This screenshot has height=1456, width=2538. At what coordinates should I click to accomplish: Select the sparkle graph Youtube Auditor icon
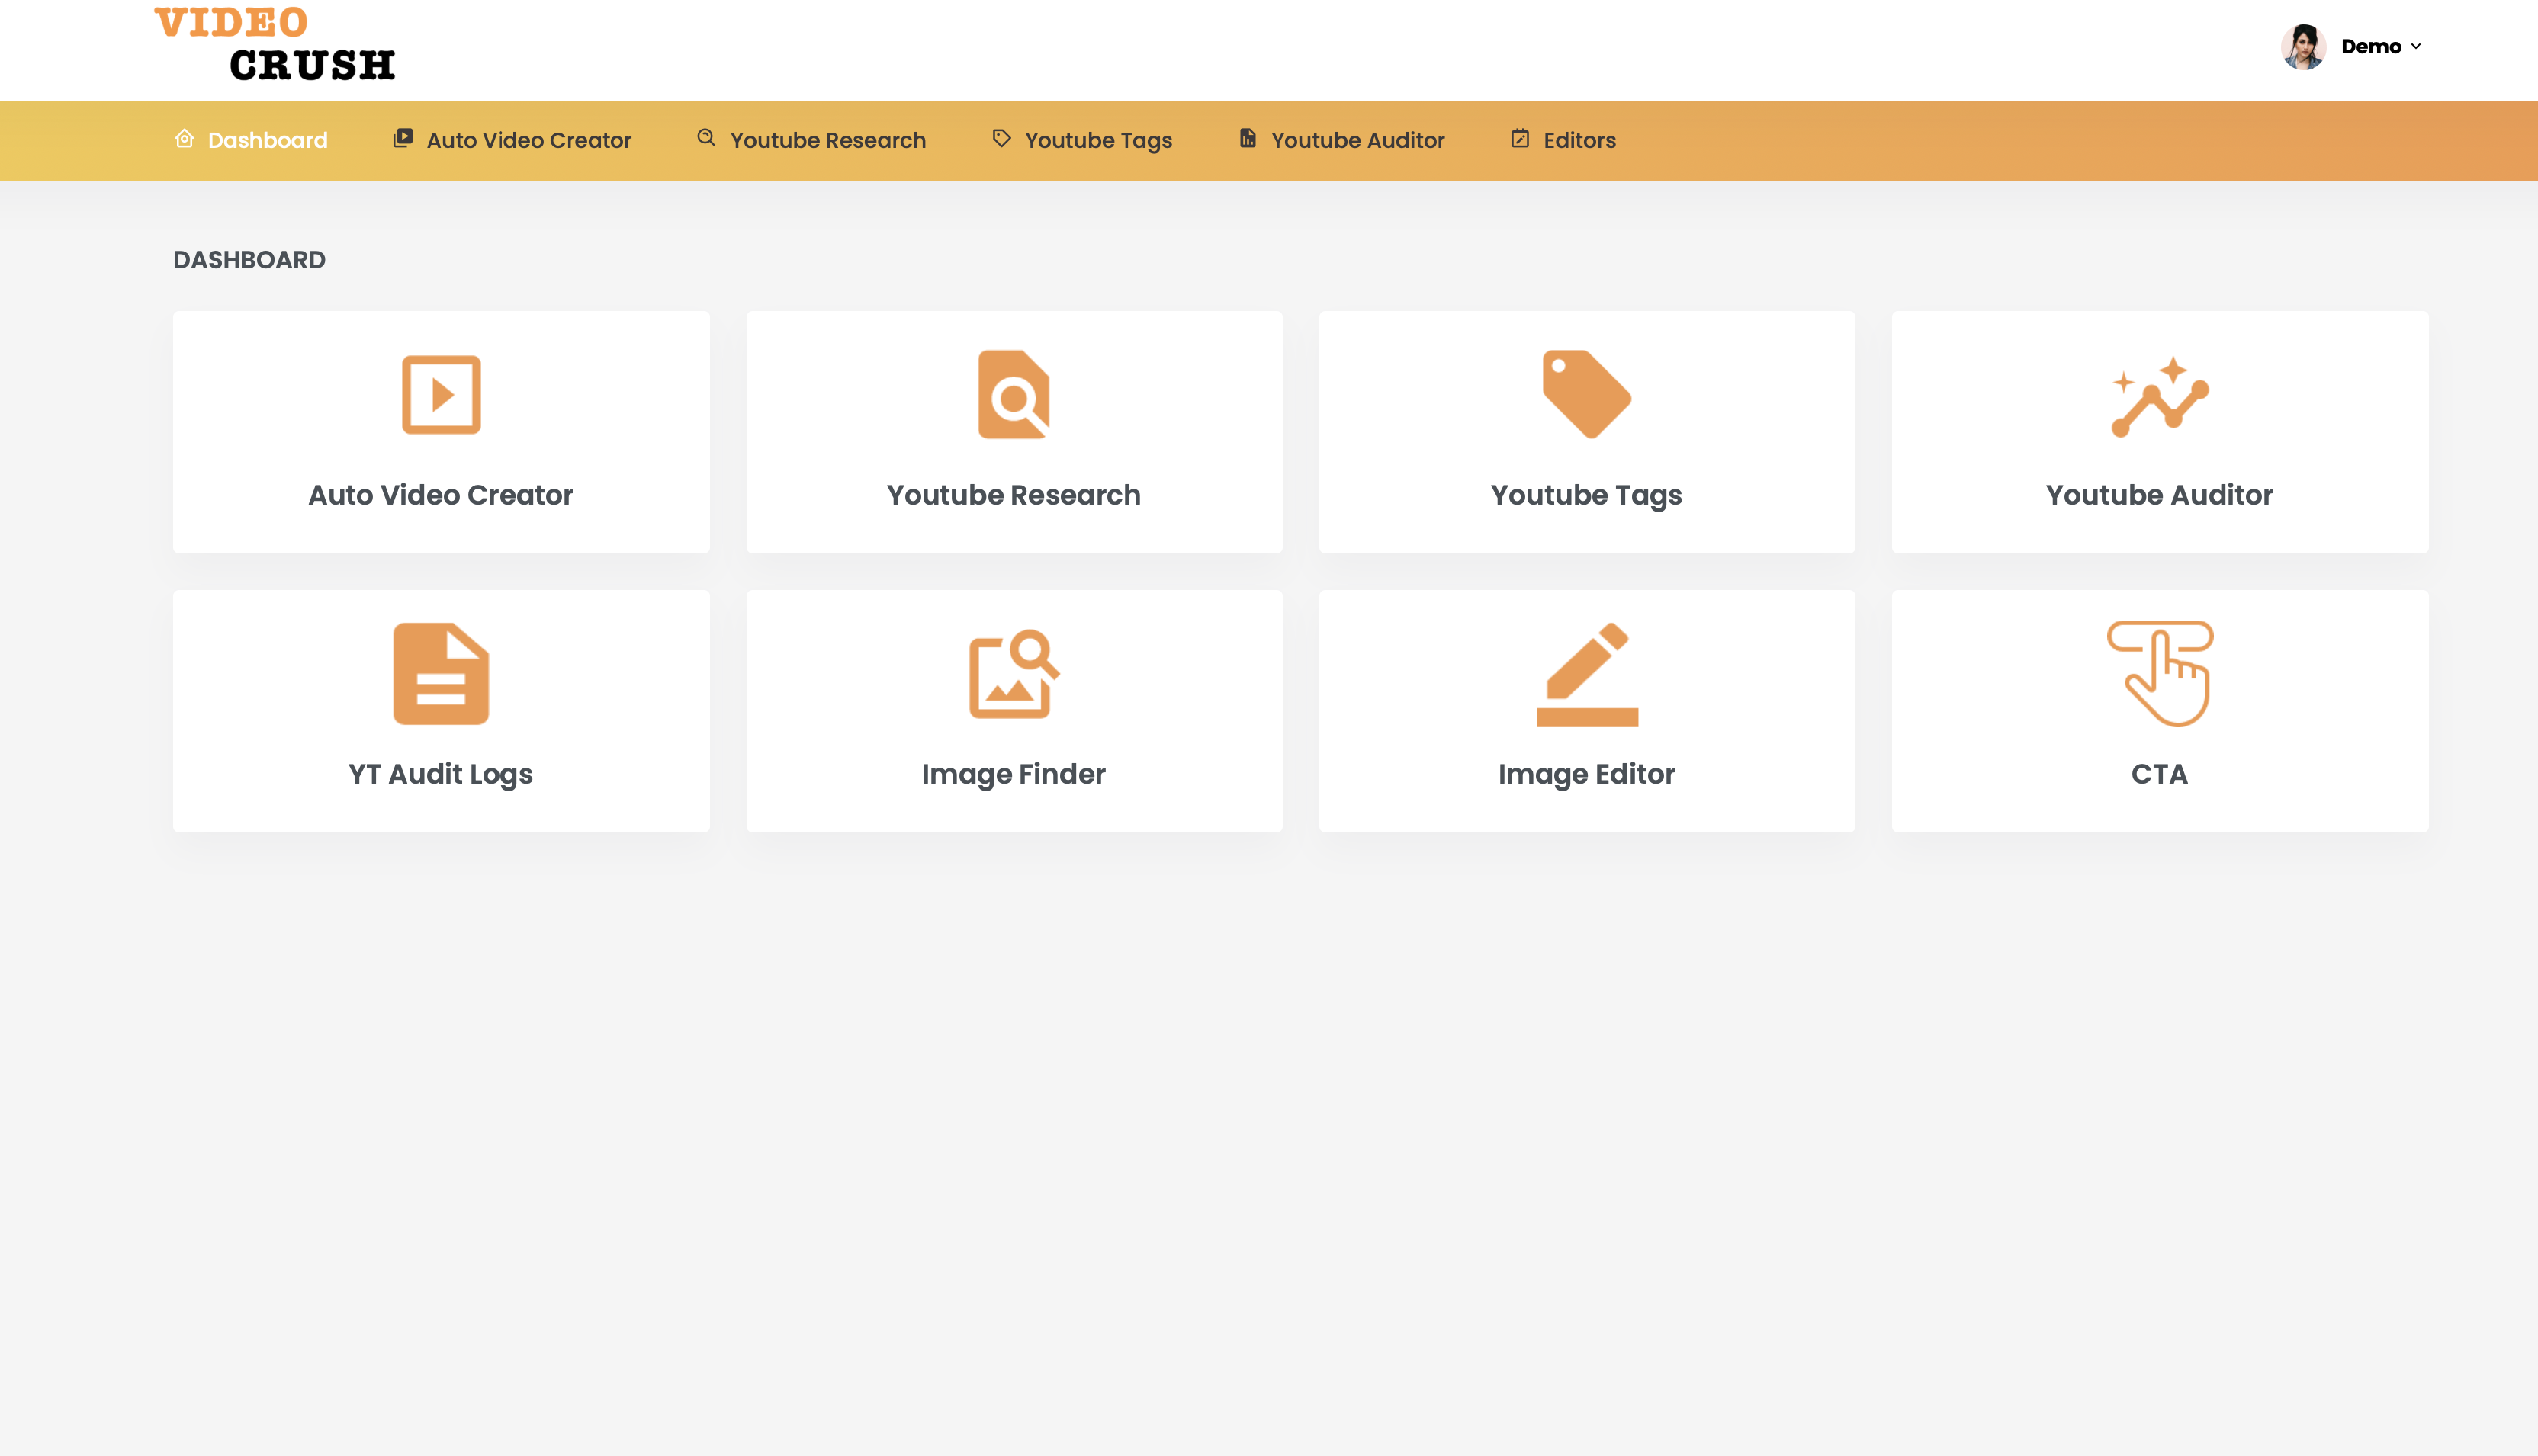coord(2159,396)
